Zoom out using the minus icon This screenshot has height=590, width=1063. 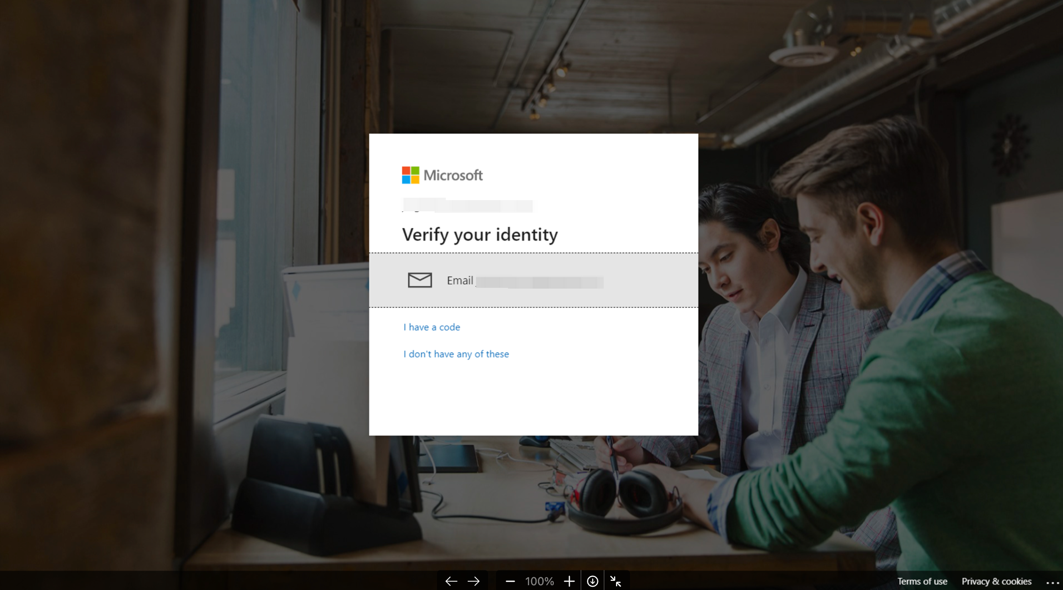point(510,581)
